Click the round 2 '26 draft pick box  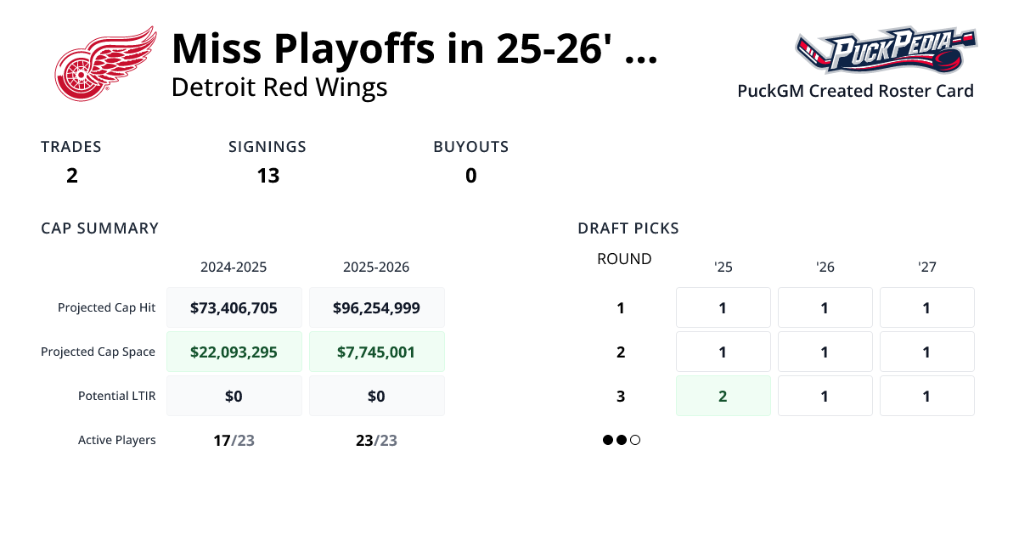825,352
